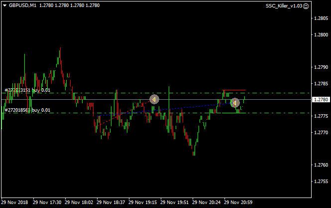Click the 1.2800 price scale label
The image size is (331, 208).
pos(321,35)
